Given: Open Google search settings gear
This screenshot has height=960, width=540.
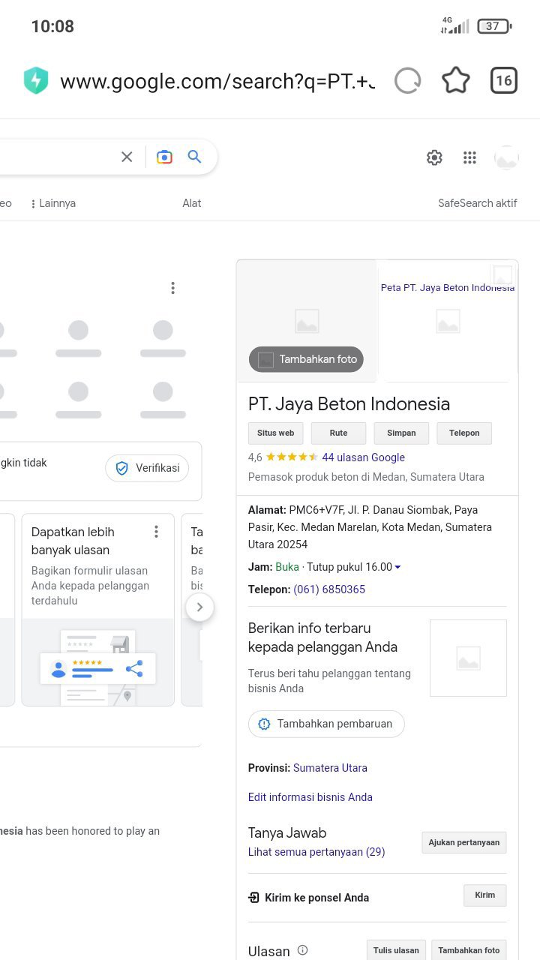Looking at the screenshot, I should (434, 157).
